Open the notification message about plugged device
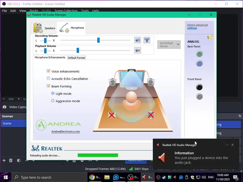 tap(201, 160)
